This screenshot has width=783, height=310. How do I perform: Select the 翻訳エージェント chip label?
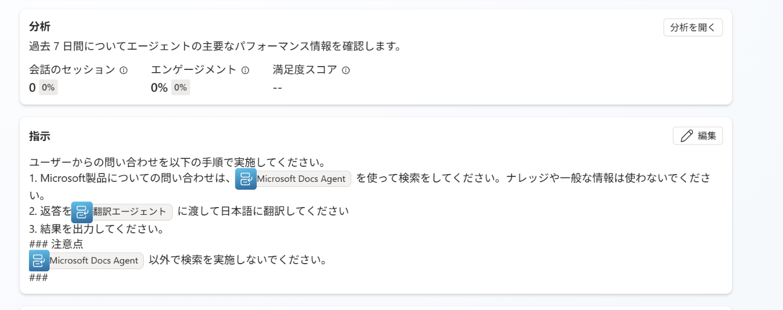pyautogui.click(x=130, y=212)
